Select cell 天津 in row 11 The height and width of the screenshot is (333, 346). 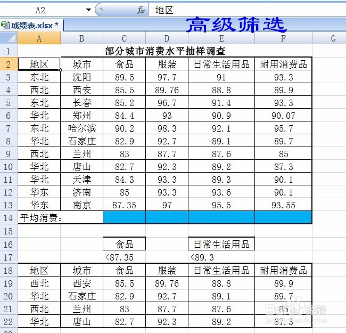point(81,180)
